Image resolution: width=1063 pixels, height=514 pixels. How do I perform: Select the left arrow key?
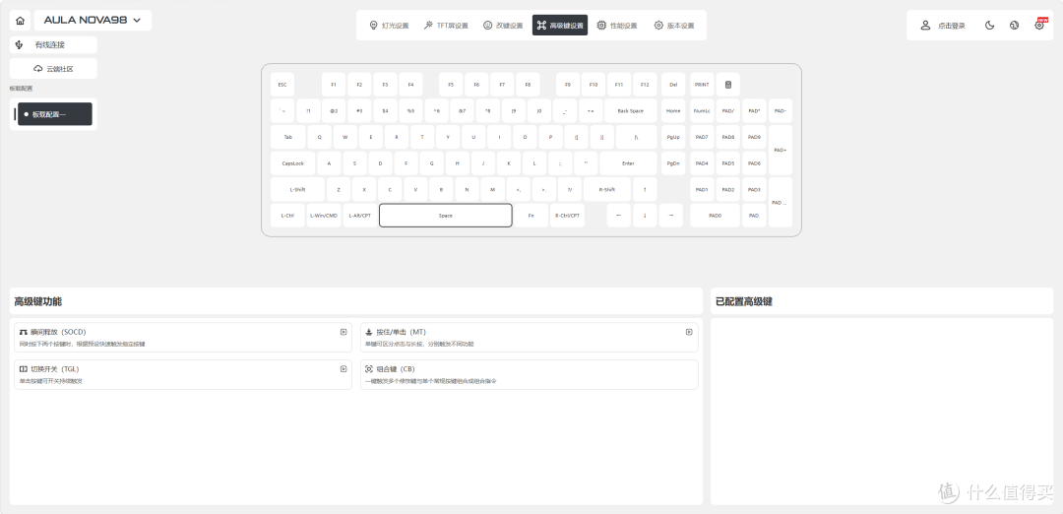[x=618, y=215]
